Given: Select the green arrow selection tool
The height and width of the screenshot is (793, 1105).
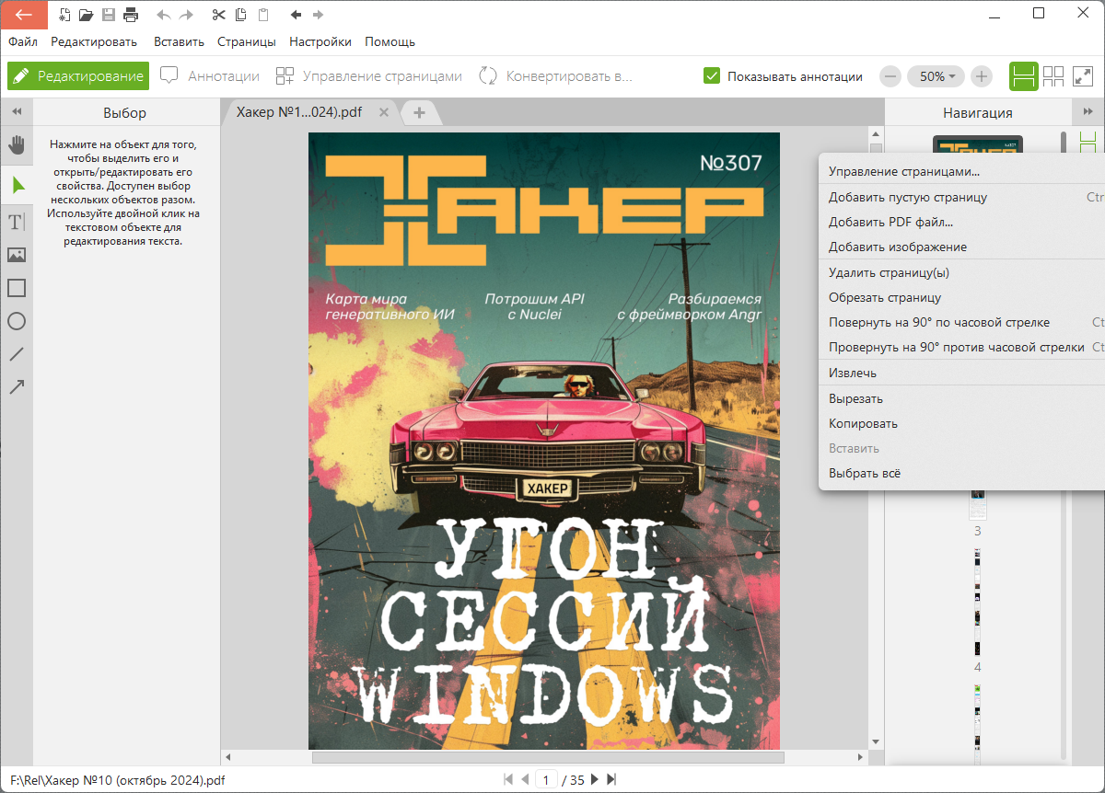Looking at the screenshot, I should point(17,185).
